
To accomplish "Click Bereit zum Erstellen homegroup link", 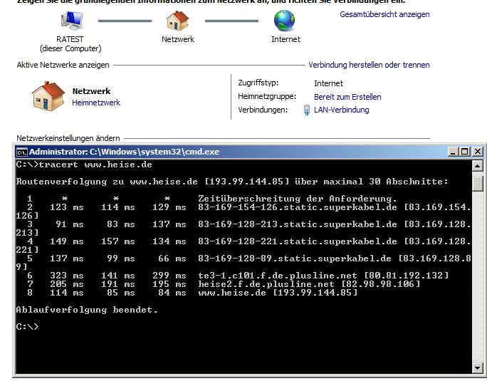I will click(x=347, y=97).
